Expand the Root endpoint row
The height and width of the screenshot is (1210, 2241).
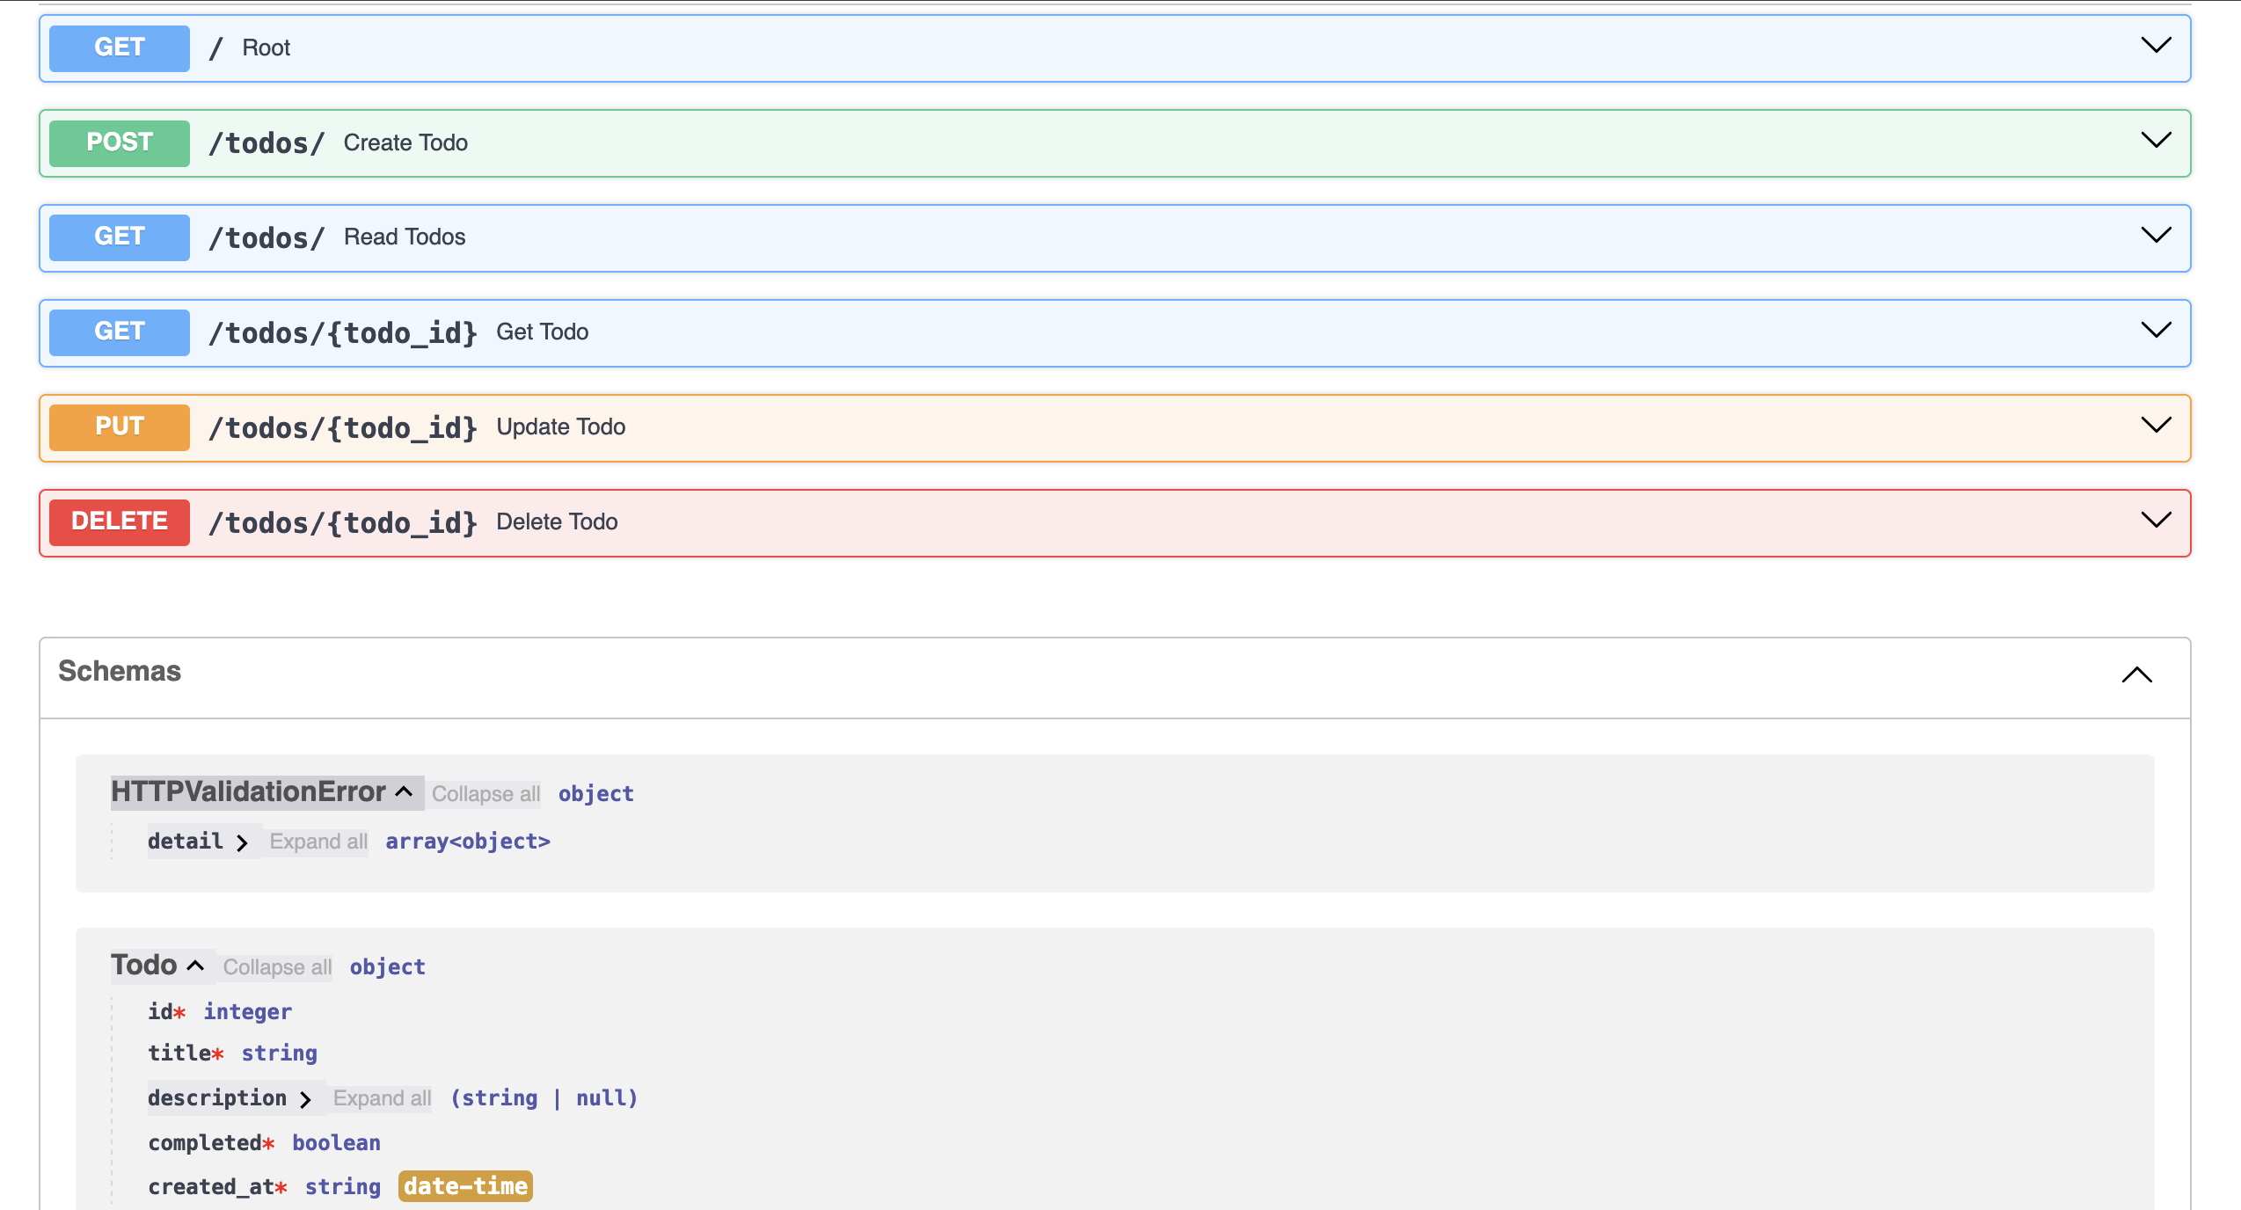pos(2154,46)
